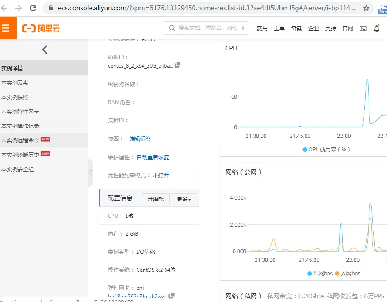Toggle CPU使用率 legend entry
The width and height of the screenshot is (387, 302).
coord(326,150)
